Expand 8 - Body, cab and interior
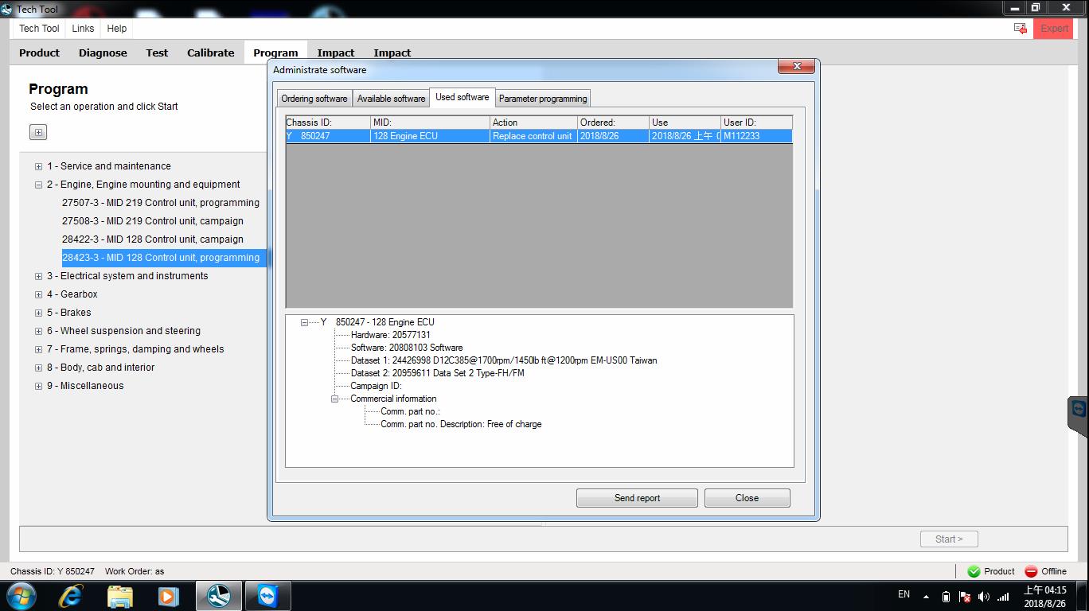The height and width of the screenshot is (611, 1089). click(38, 368)
